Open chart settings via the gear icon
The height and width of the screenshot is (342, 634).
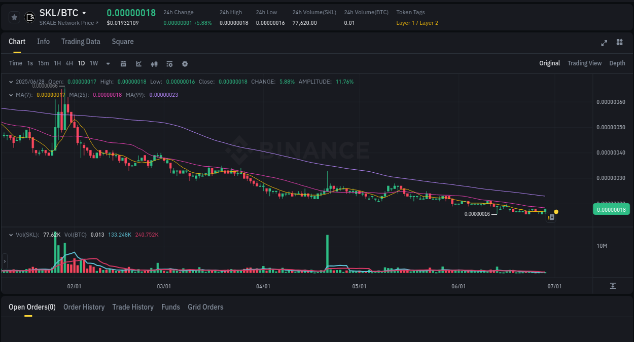tap(185, 63)
